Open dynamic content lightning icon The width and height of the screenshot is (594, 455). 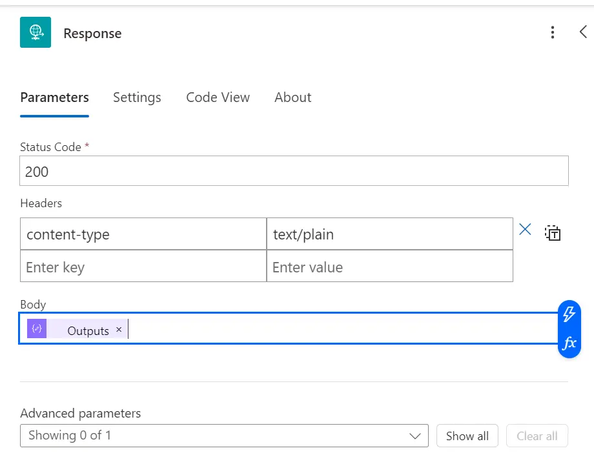click(569, 314)
